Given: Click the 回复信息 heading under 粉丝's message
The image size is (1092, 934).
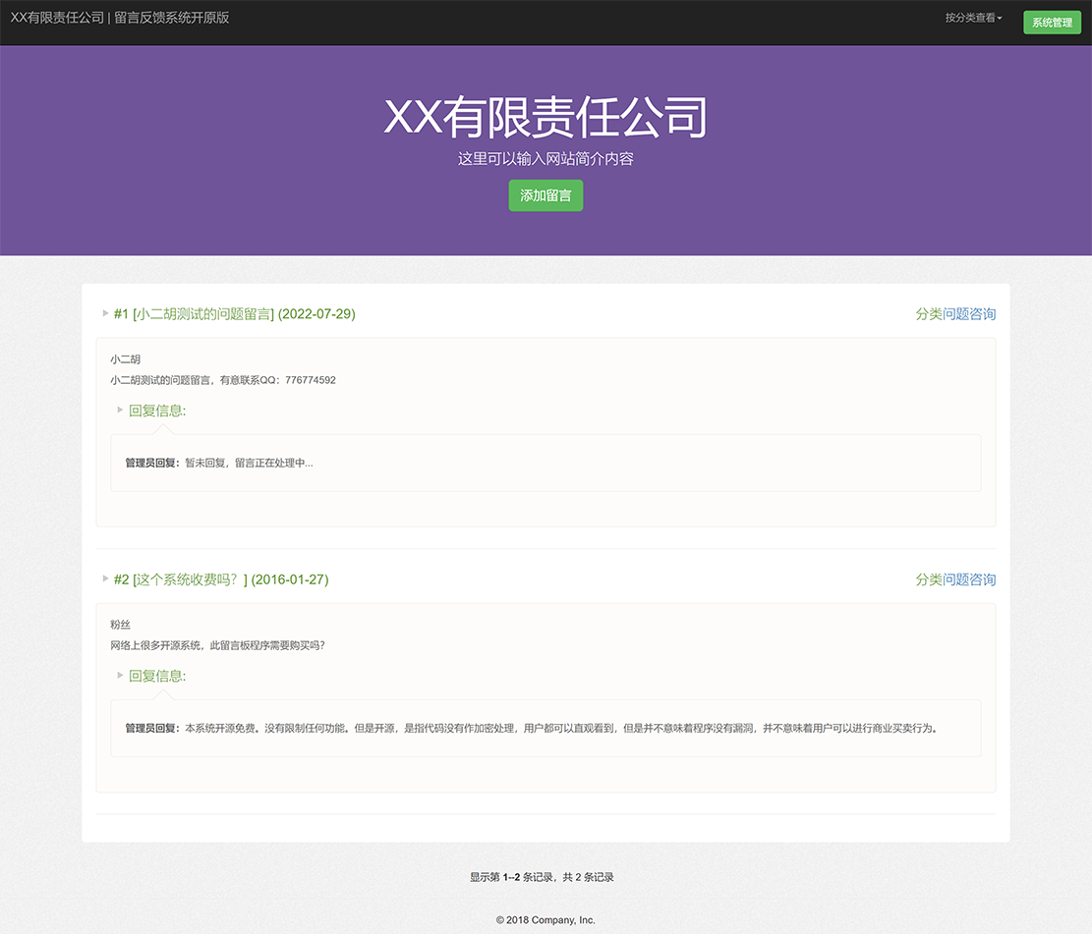Looking at the screenshot, I should coord(157,676).
